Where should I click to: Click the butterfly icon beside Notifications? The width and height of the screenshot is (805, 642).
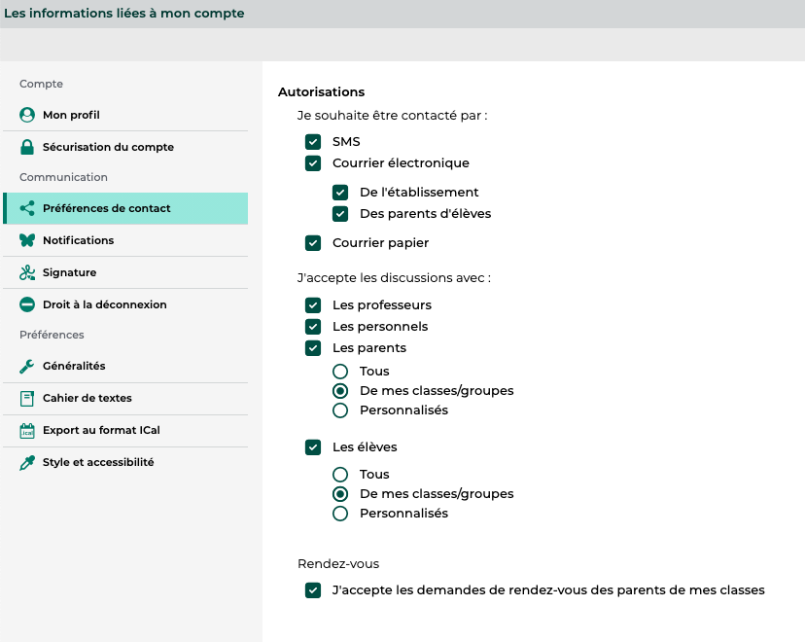tap(27, 240)
